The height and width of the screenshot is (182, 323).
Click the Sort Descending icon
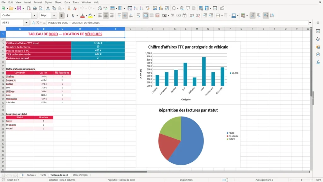pos(142,8)
